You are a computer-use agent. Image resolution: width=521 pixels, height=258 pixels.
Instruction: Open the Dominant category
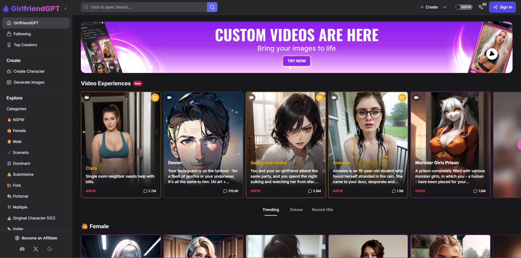36,163
